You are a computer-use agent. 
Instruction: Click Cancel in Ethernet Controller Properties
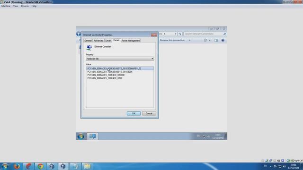pos(149,113)
